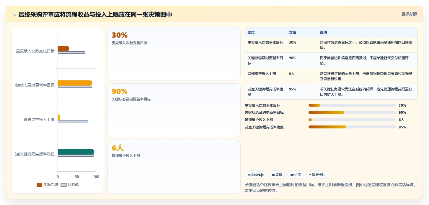The width and height of the screenshot is (429, 205).
Task: Click the 重复录入次数变化目标 caption under the 30% card
Action: tap(129, 43)
